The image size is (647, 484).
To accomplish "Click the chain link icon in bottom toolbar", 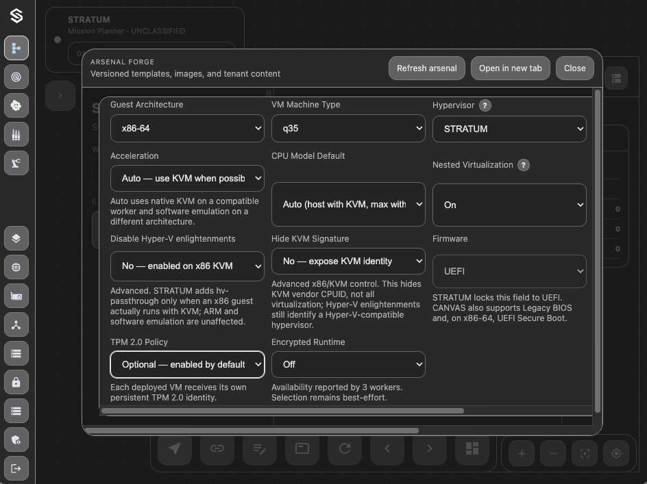I will [x=217, y=448].
